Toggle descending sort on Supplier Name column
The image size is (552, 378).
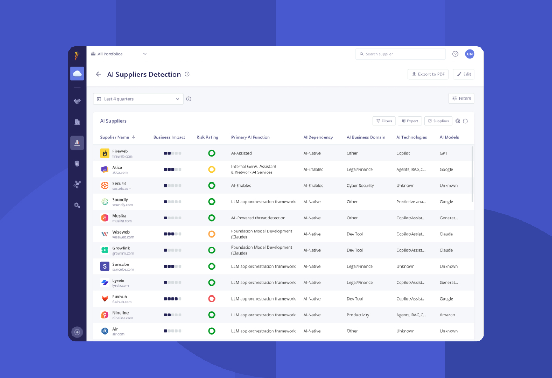134,137
